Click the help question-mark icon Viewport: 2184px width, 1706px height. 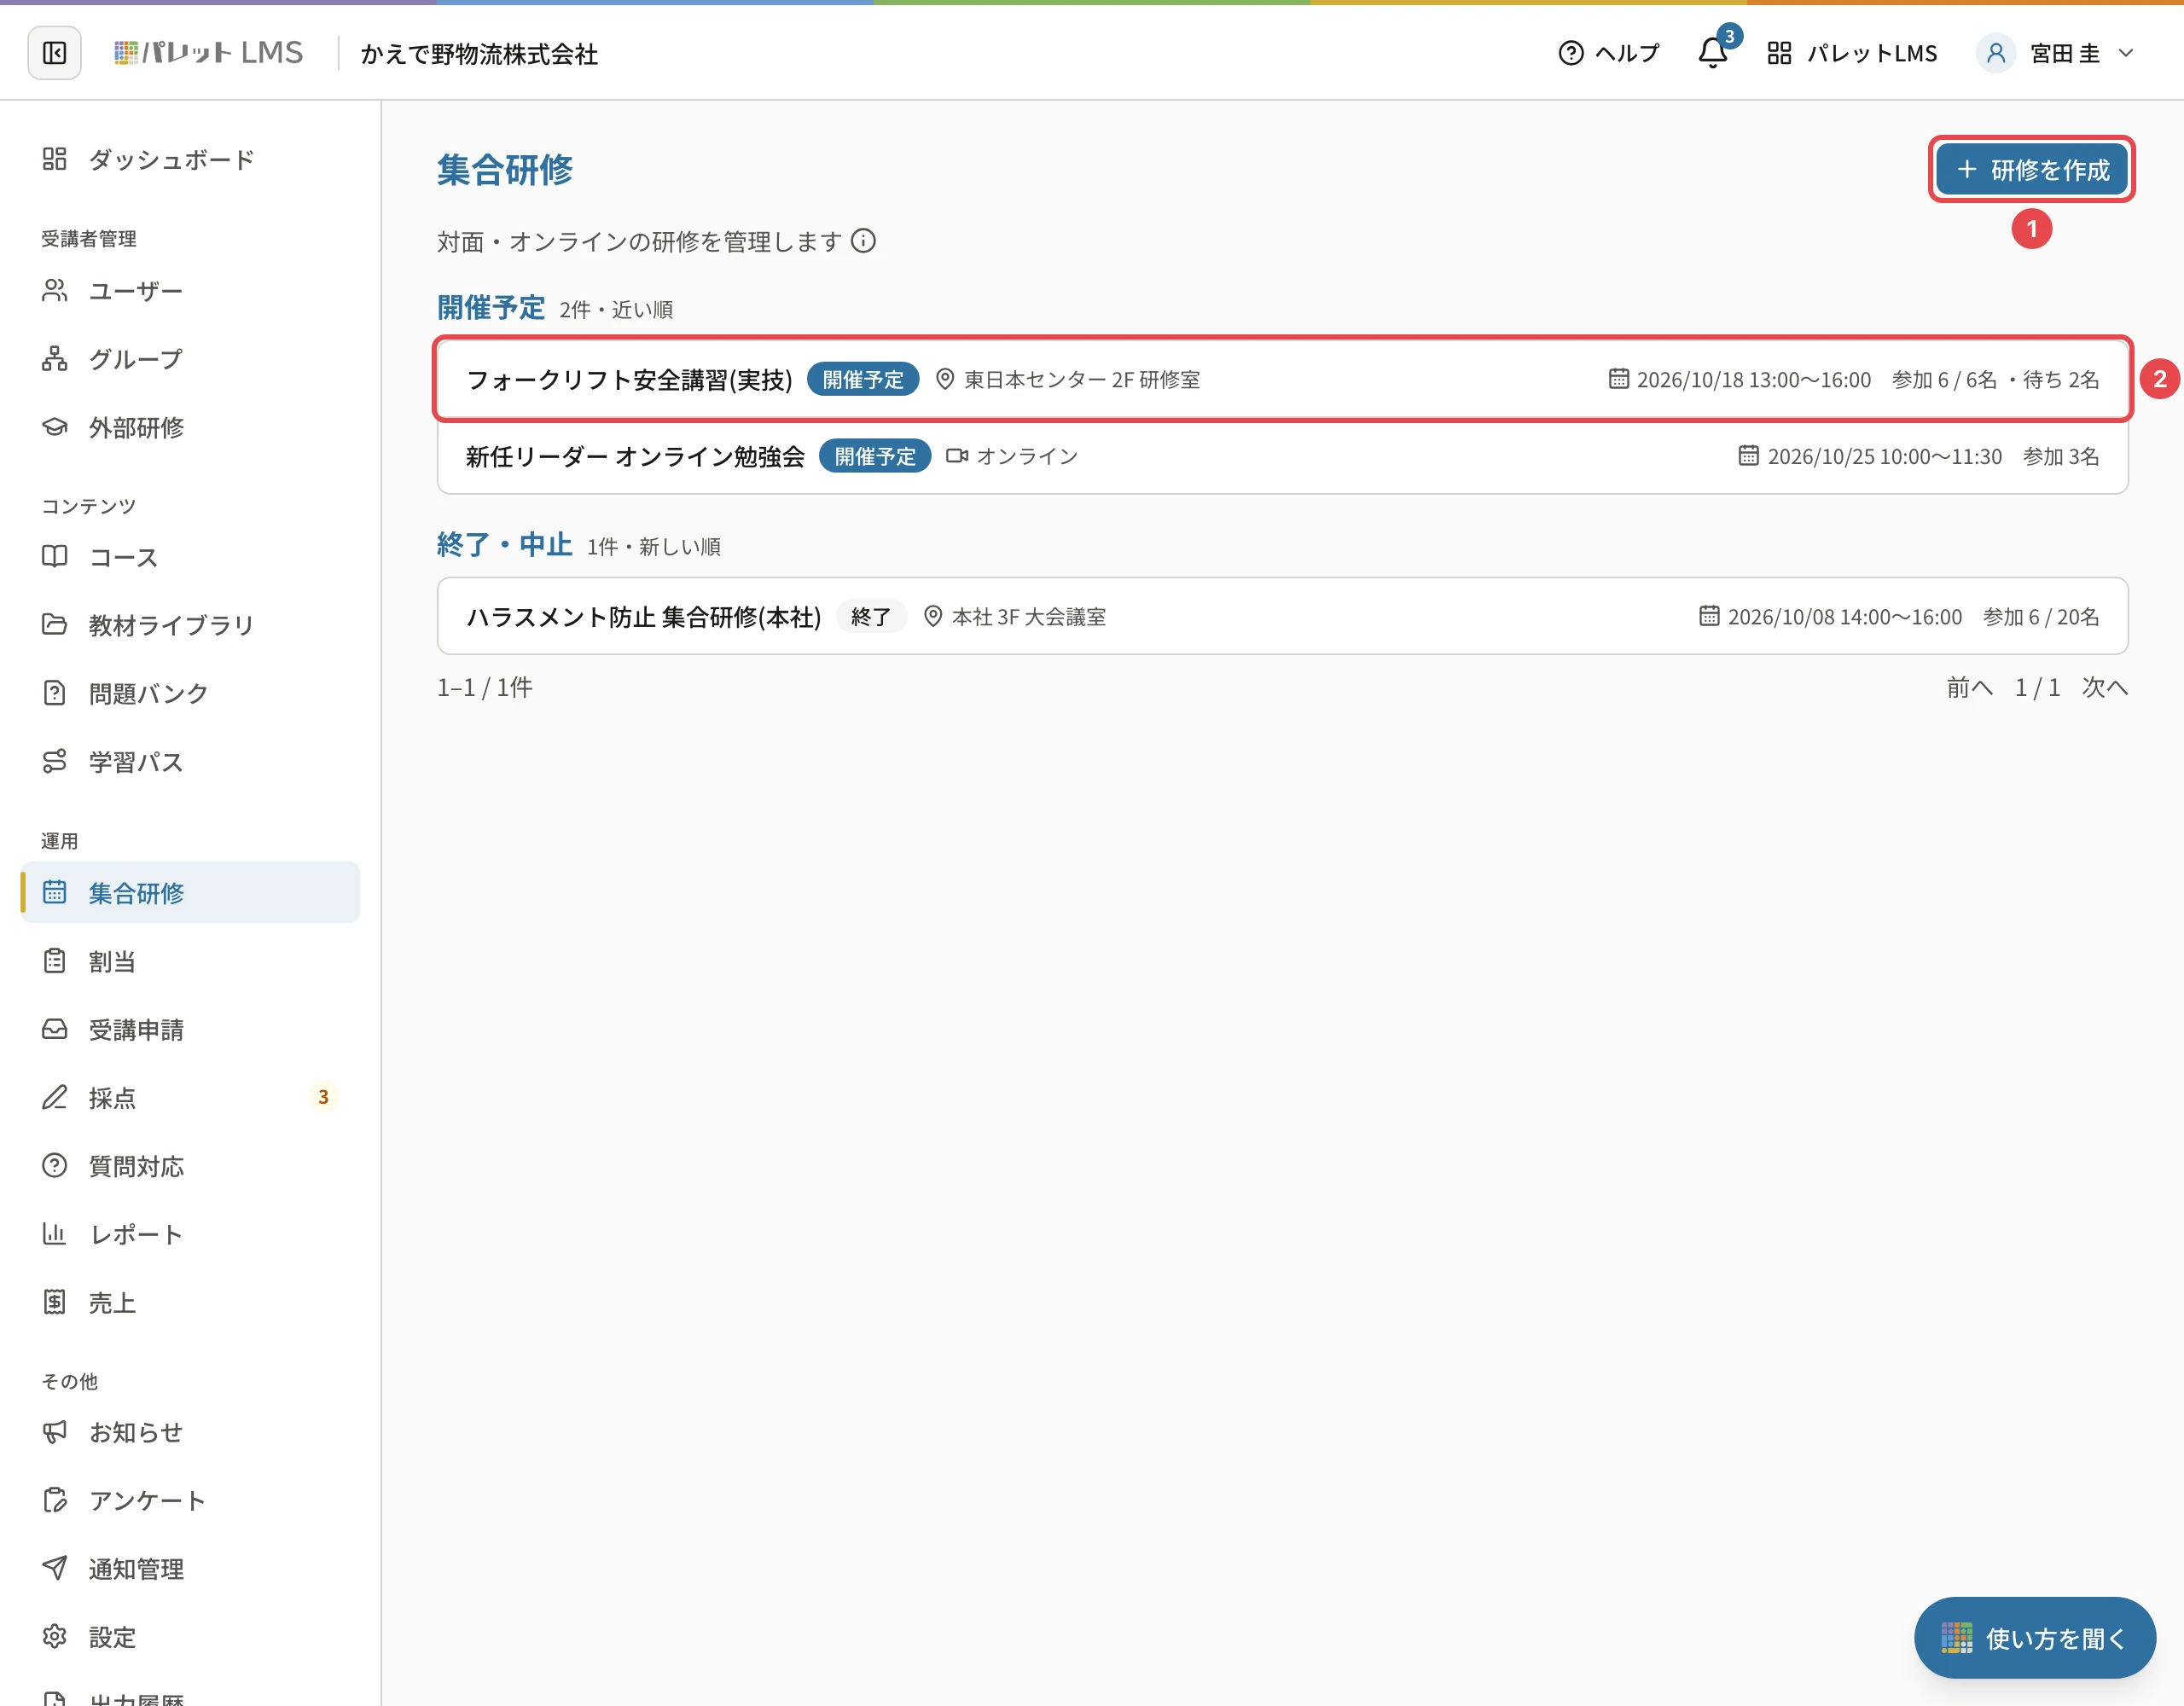1571,53
